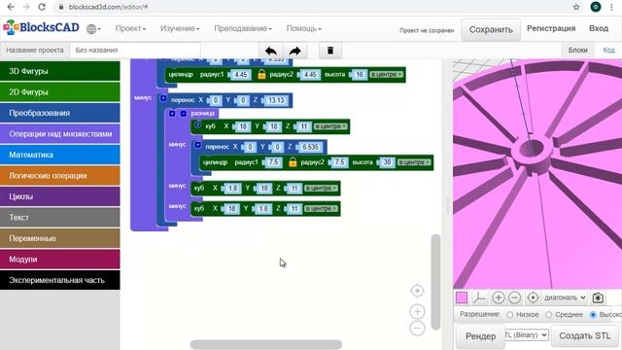Open the Project menu
Image resolution: width=622 pixels, height=350 pixels.
[x=130, y=28]
